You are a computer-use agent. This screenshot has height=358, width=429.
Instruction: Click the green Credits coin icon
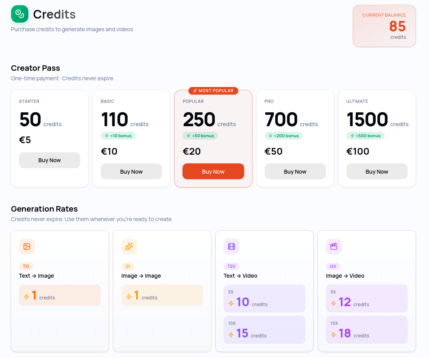[x=20, y=14]
